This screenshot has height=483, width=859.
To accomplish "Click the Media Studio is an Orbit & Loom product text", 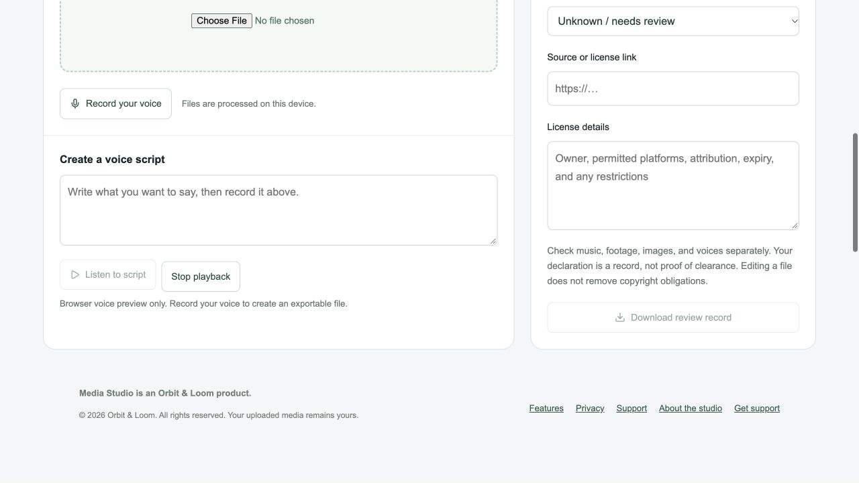I will pos(165,394).
